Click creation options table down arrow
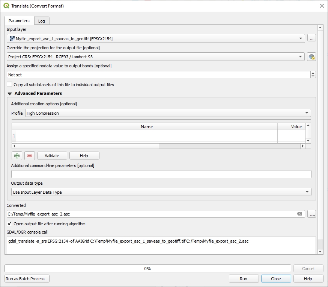The width and height of the screenshot is (328, 287). click(x=308, y=141)
